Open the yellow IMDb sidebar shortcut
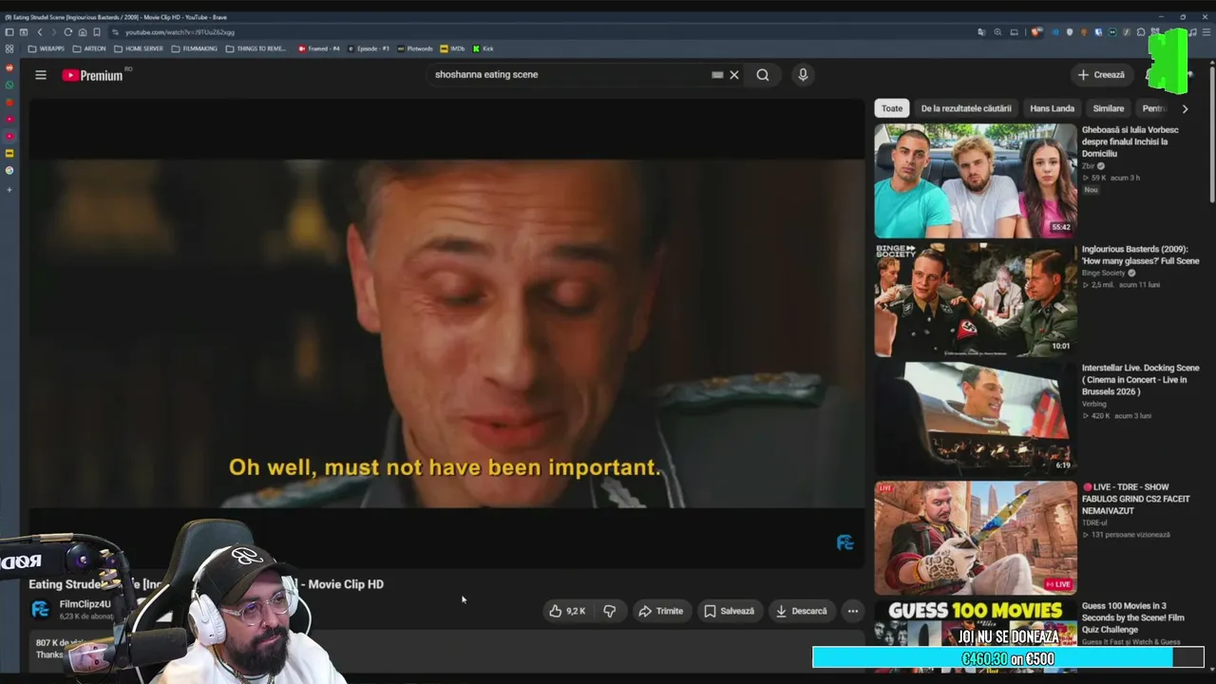 (9, 153)
